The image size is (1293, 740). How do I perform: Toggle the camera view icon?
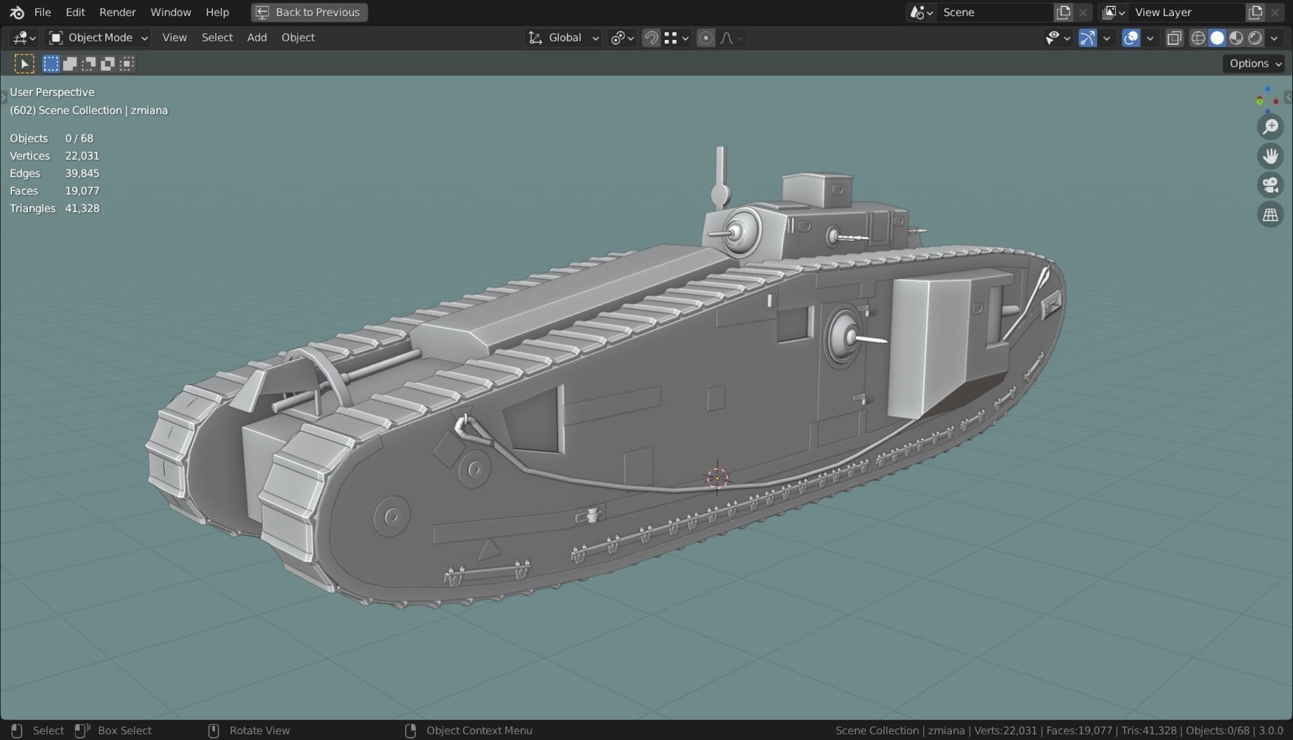[x=1270, y=185]
